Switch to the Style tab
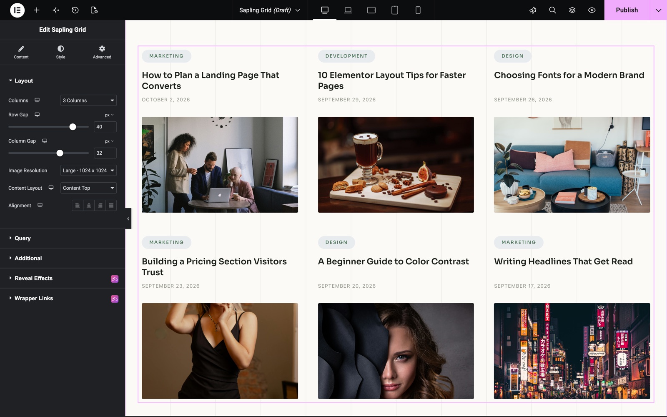 click(x=60, y=52)
